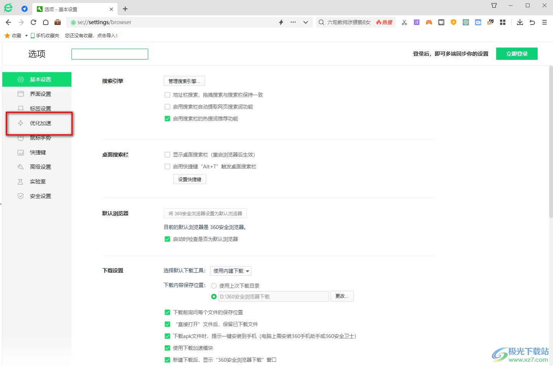
Task: Select the D:\360安全浏览器下载 radio button
Action: (214, 297)
